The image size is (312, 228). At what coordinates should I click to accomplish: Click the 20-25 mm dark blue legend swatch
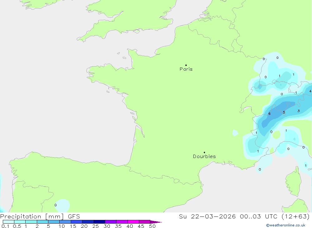tap(88, 222)
